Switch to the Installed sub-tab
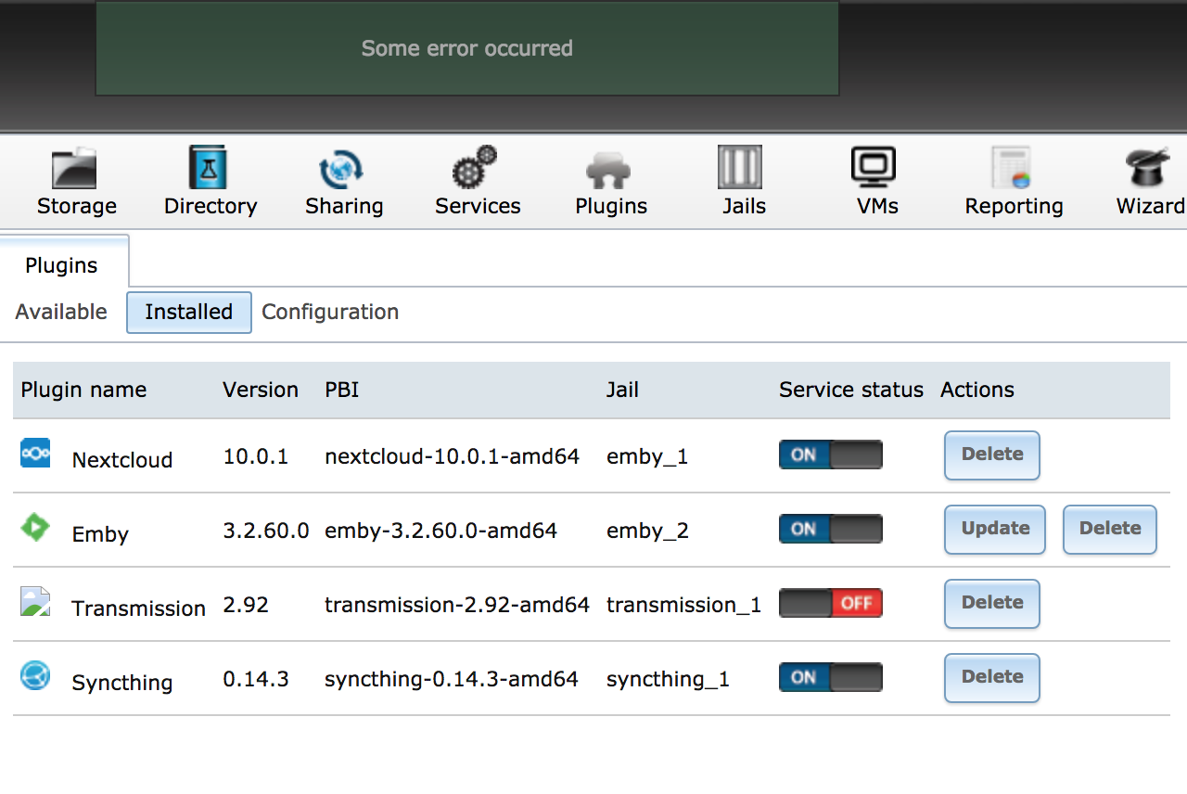The height and width of the screenshot is (794, 1187). [189, 313]
